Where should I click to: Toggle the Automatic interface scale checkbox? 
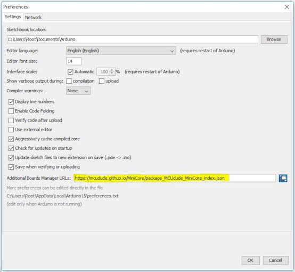[x=70, y=72]
